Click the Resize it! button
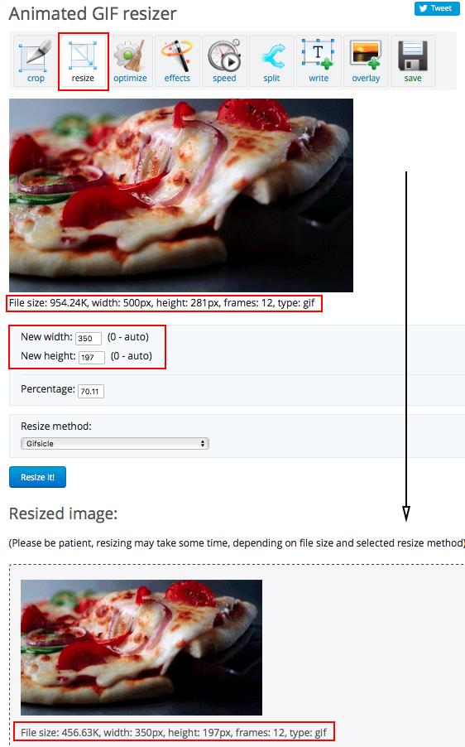This screenshot has height=747, width=465. pos(37,477)
